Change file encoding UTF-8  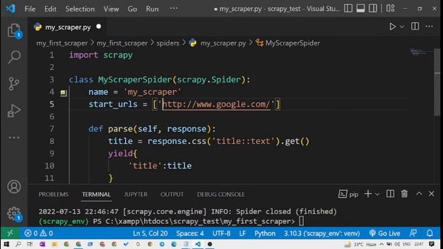(221, 234)
